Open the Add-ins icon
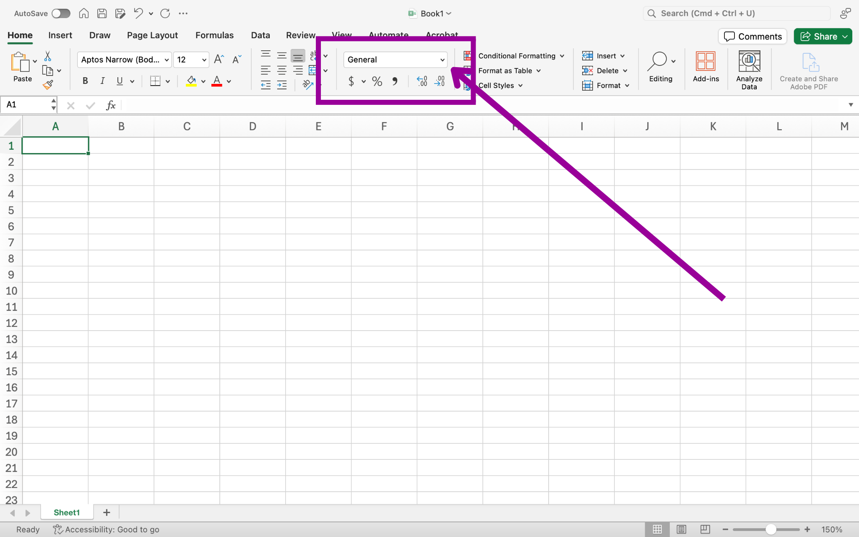This screenshot has width=859, height=537. pyautogui.click(x=705, y=67)
